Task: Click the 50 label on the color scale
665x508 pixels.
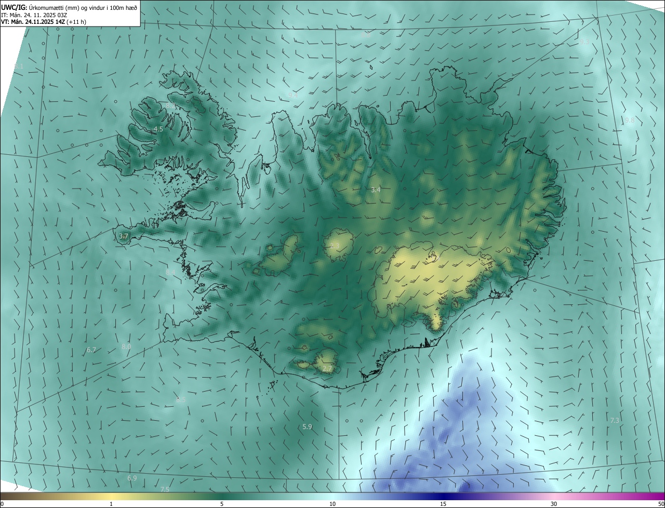Action: 661,504
